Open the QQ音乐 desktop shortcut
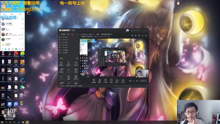The width and height of the screenshot is (220, 124). click(x=23, y=55)
